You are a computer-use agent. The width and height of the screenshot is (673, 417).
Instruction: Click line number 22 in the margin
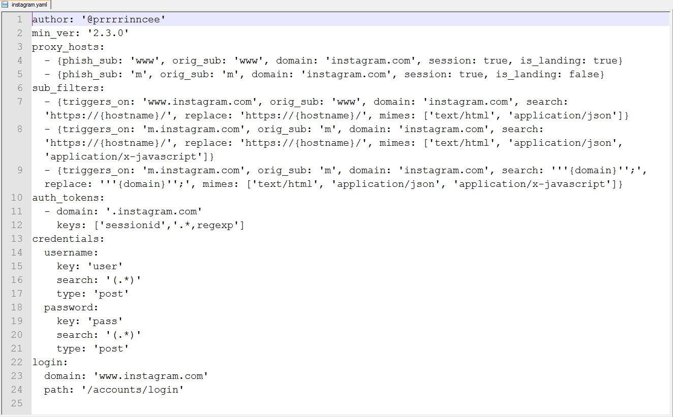click(x=16, y=362)
